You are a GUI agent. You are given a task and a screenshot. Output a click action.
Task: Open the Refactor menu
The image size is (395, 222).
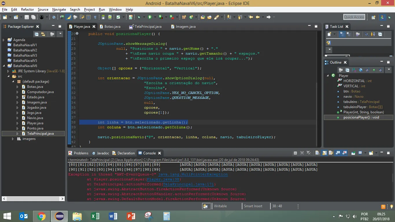27,10
